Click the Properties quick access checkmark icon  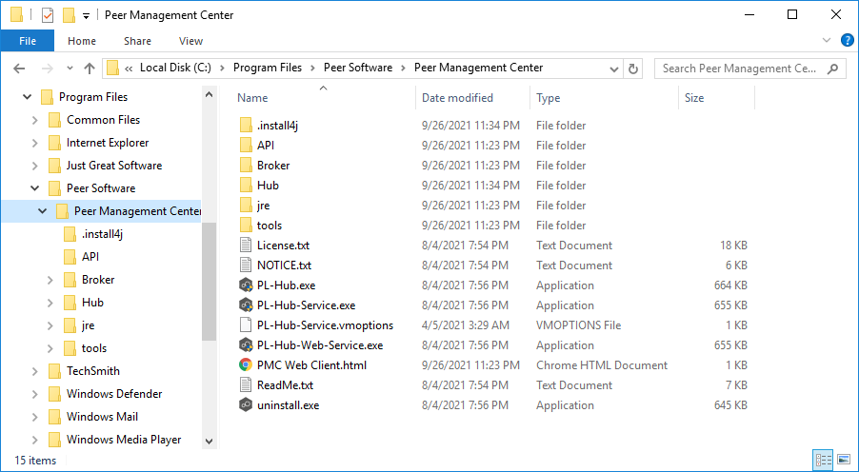tap(48, 15)
